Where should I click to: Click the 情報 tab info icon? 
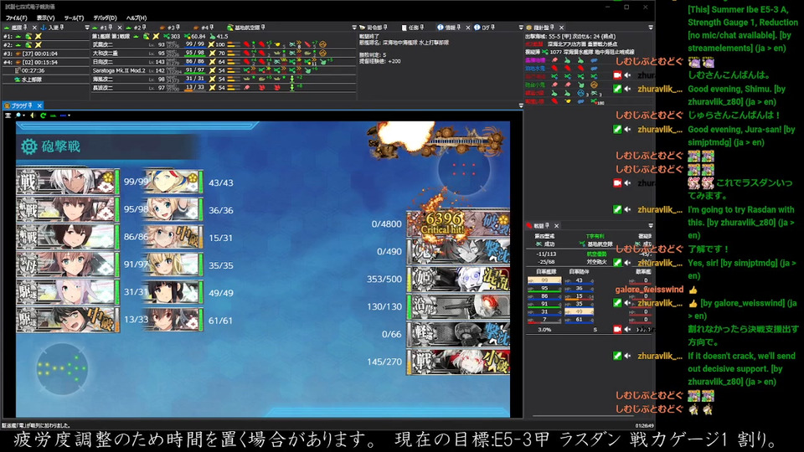440,28
